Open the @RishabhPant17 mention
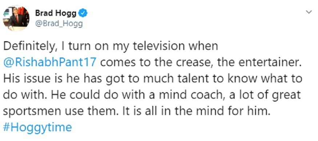This screenshot has width=318, height=141. pyautogui.click(x=50, y=63)
